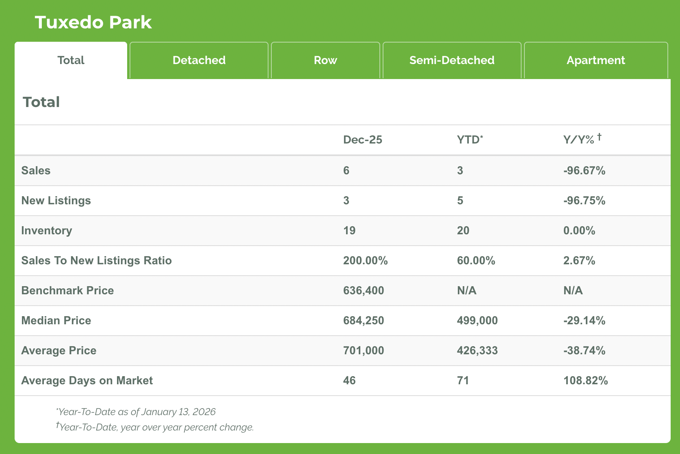Image resolution: width=680 pixels, height=454 pixels.
Task: Open the Apartment tab
Action: coord(596,60)
